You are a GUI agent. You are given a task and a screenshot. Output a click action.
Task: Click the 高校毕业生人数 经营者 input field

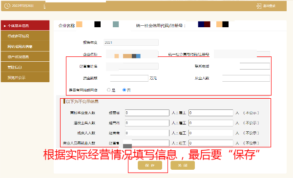(x=147, y=113)
